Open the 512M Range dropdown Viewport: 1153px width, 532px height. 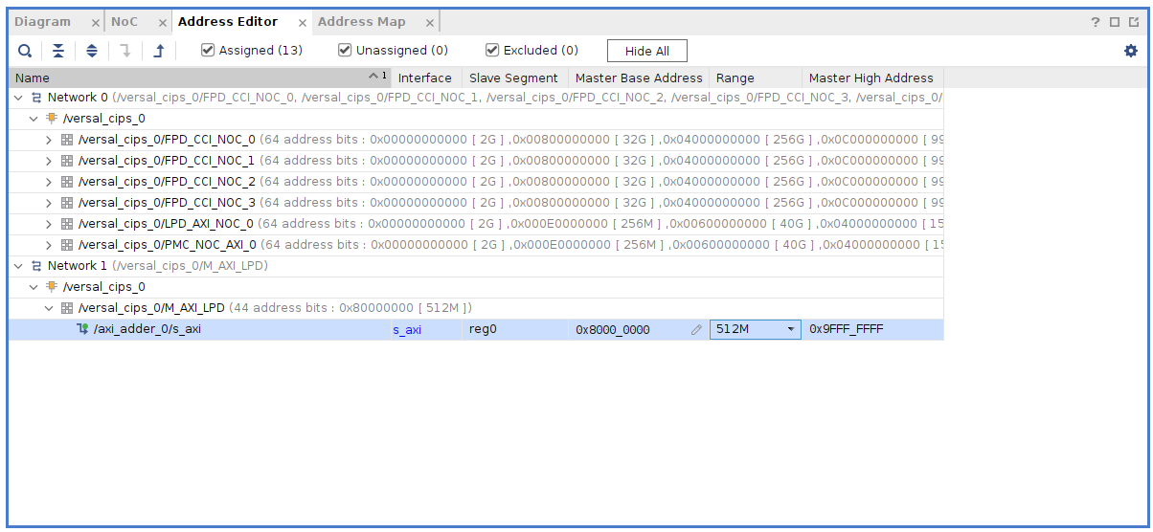coord(791,329)
